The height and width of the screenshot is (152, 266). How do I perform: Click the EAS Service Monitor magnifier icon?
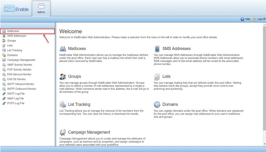pos(4,75)
